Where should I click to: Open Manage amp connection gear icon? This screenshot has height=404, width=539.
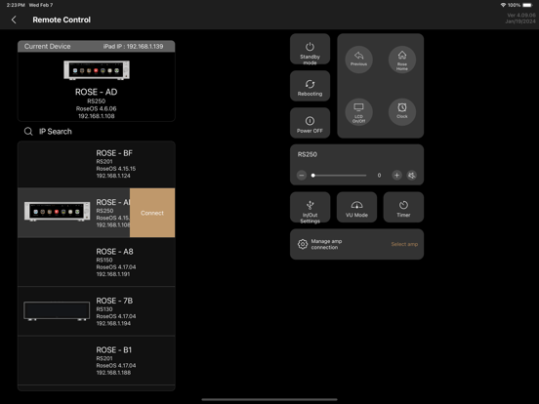(303, 244)
